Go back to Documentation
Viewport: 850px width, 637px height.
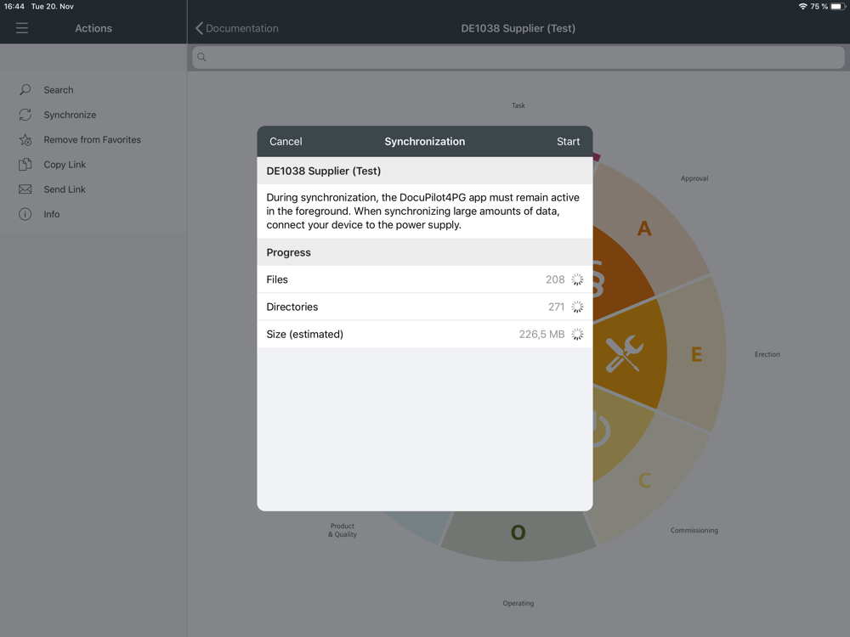click(237, 28)
